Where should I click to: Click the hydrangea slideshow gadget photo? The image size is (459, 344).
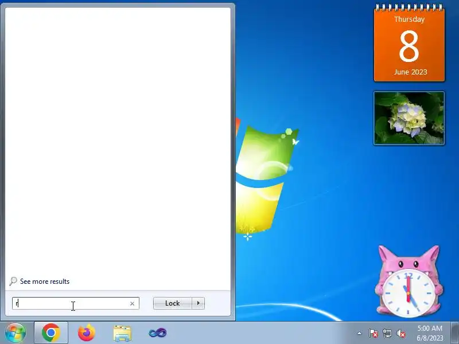pyautogui.click(x=409, y=118)
